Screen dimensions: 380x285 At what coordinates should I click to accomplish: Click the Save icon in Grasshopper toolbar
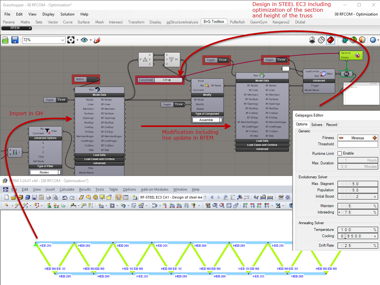[x=15, y=40]
